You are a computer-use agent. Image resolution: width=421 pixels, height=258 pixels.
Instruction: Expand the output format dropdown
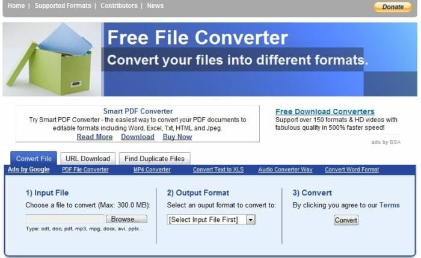pos(211,220)
